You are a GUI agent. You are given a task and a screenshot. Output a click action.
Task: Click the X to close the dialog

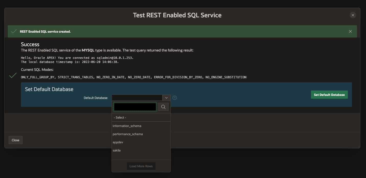tap(353, 15)
